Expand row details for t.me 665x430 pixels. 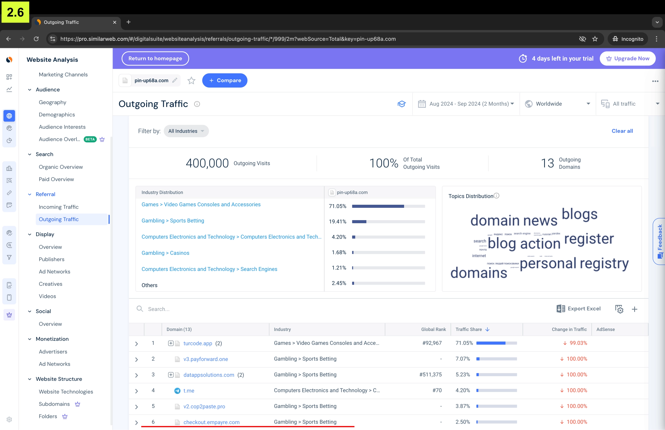tap(136, 391)
